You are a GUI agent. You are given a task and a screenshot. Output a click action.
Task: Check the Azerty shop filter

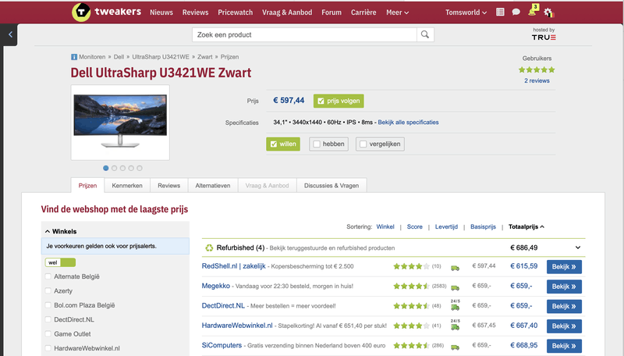click(48, 290)
